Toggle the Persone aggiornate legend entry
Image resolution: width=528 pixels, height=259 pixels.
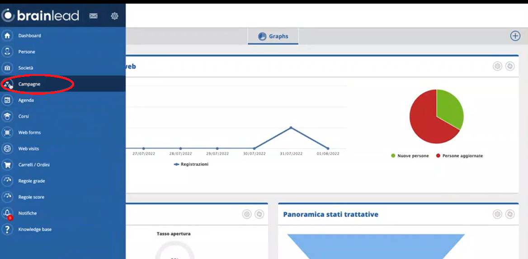pos(460,156)
